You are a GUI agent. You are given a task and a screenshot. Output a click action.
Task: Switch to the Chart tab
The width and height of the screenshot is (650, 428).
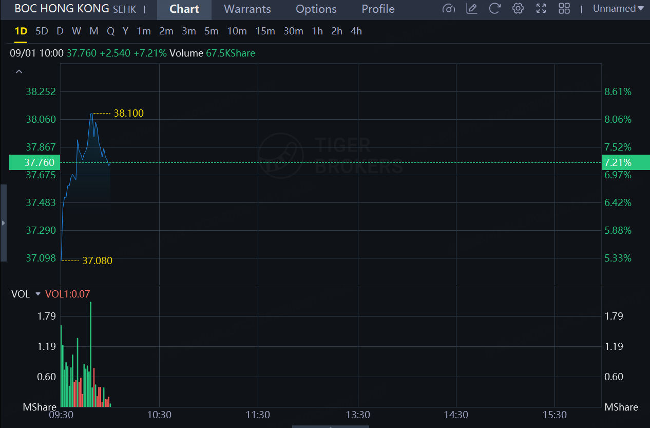tap(184, 9)
